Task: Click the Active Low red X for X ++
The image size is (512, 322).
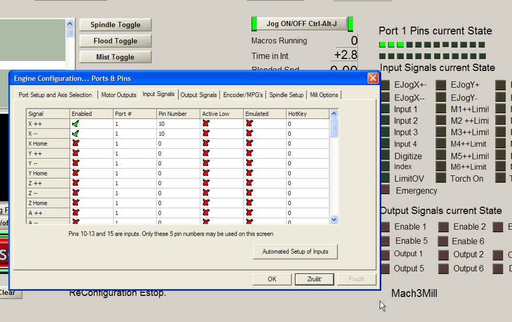Action: (x=206, y=124)
